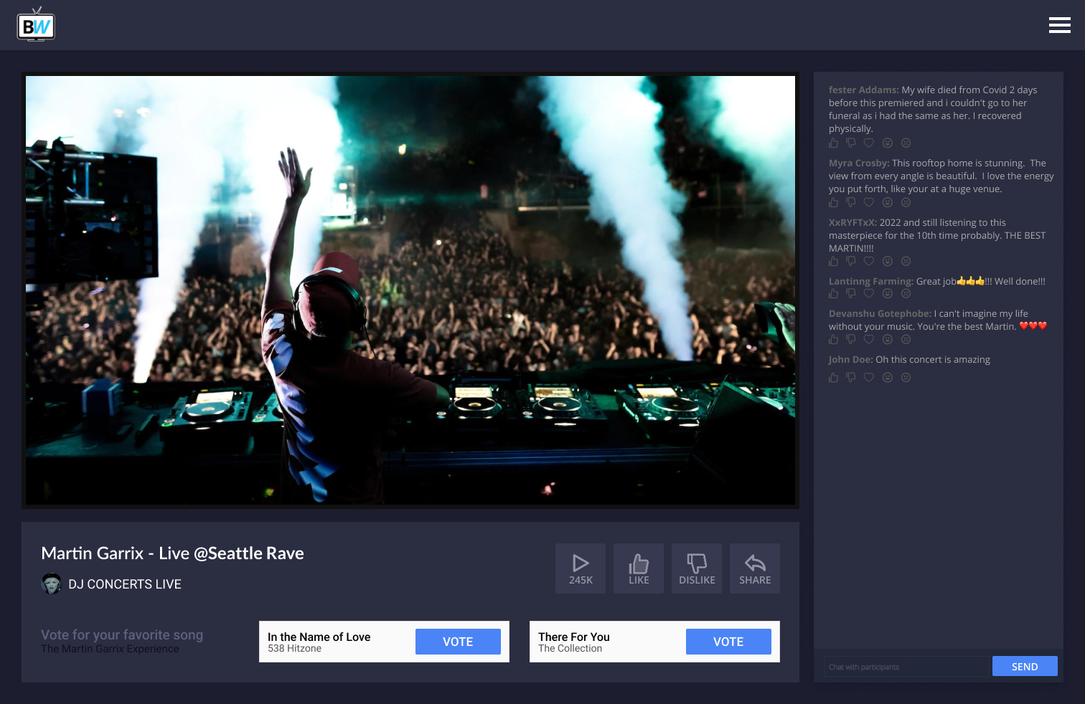Screen dimensions: 1085x704
Task: Thumbs up XxRYFTxX's comment
Action: 833,261
